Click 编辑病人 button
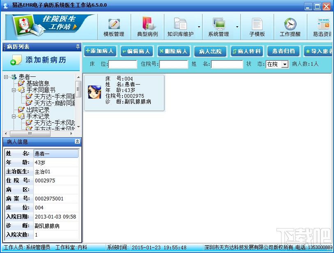The height and width of the screenshot is (253, 334). click(x=137, y=51)
